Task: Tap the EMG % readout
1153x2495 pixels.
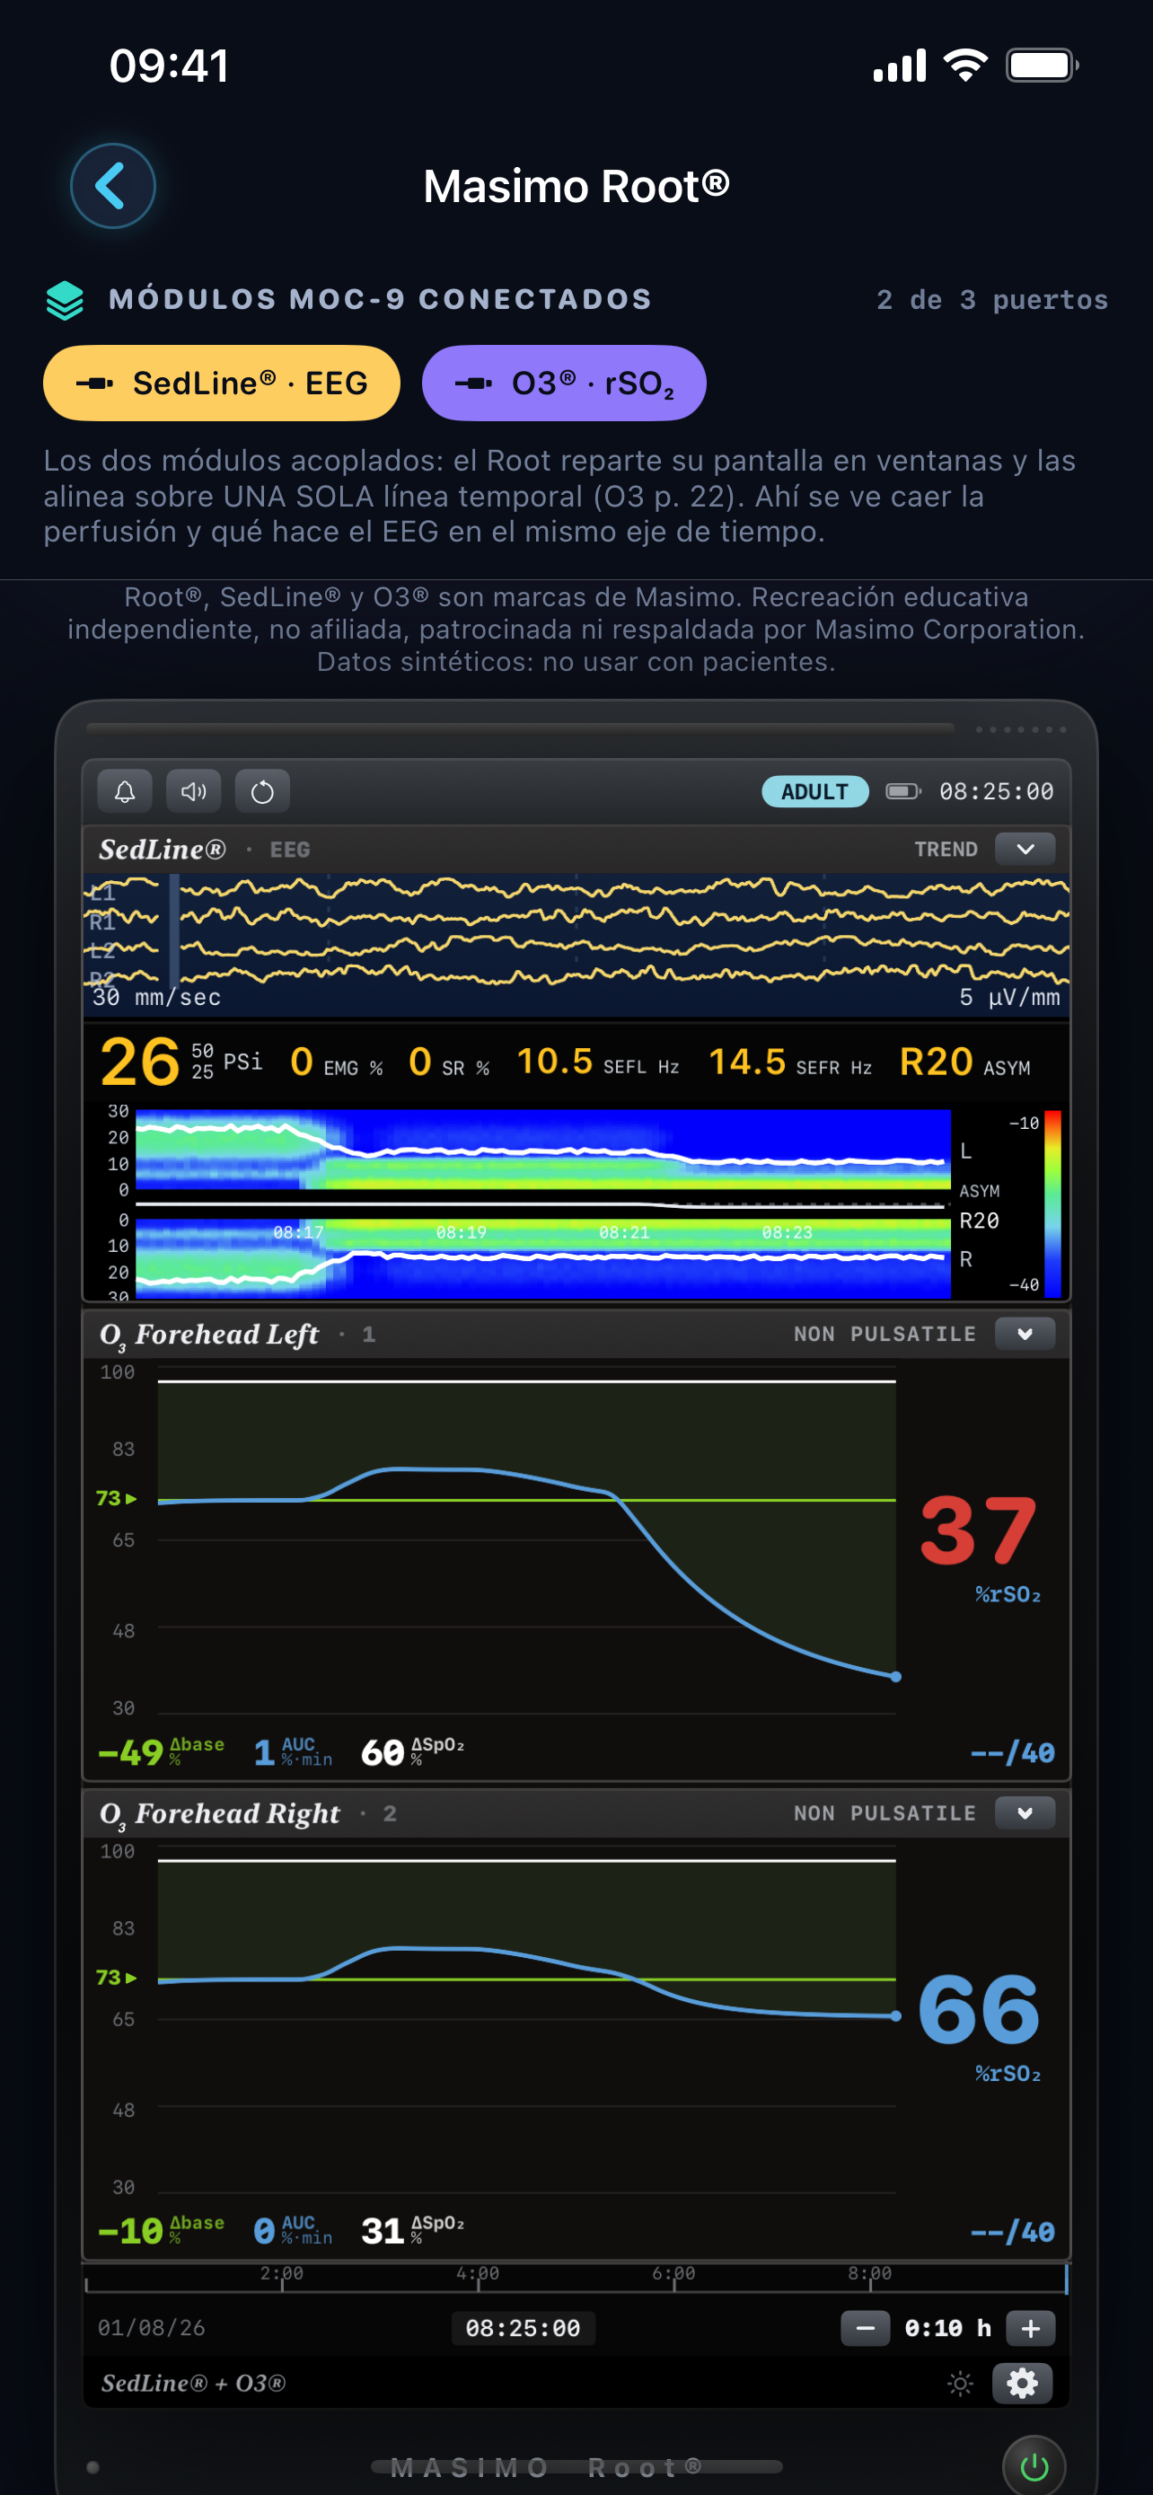Action: [x=336, y=1063]
